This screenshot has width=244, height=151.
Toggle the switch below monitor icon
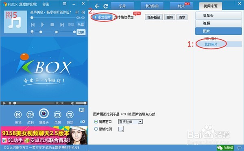(82, 122)
